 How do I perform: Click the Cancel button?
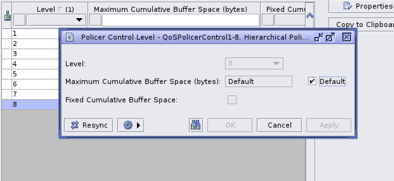point(279,125)
